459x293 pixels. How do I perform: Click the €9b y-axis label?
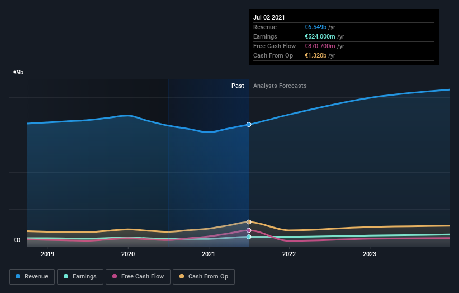[18, 72]
